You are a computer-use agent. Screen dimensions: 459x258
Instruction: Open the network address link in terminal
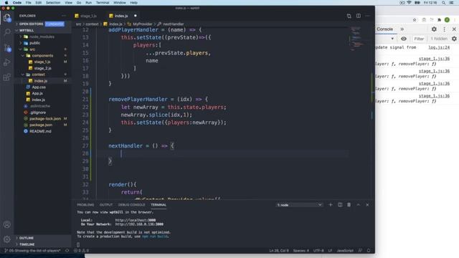click(139, 224)
